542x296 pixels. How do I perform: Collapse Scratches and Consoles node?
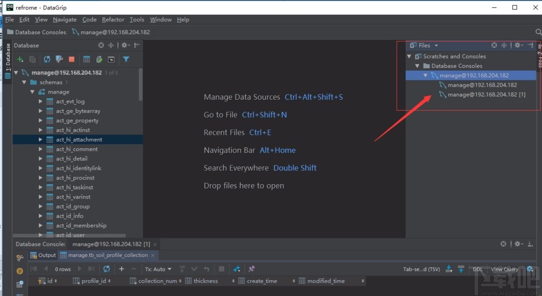(409, 56)
